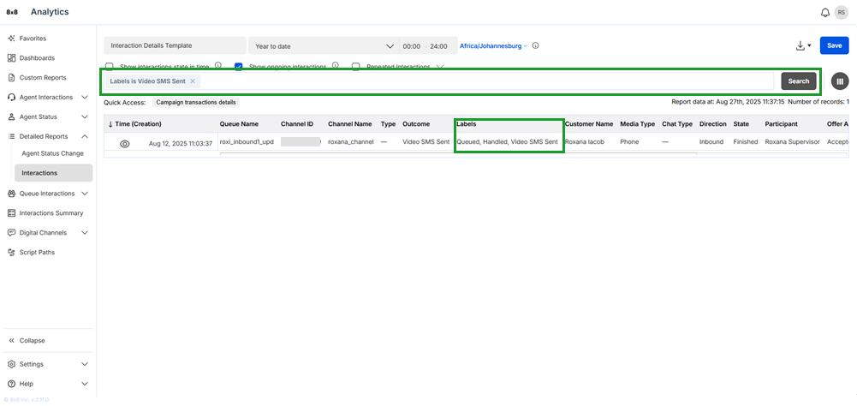Click the Interaction Details Template name field
This screenshot has height=406, width=857.
175,46
